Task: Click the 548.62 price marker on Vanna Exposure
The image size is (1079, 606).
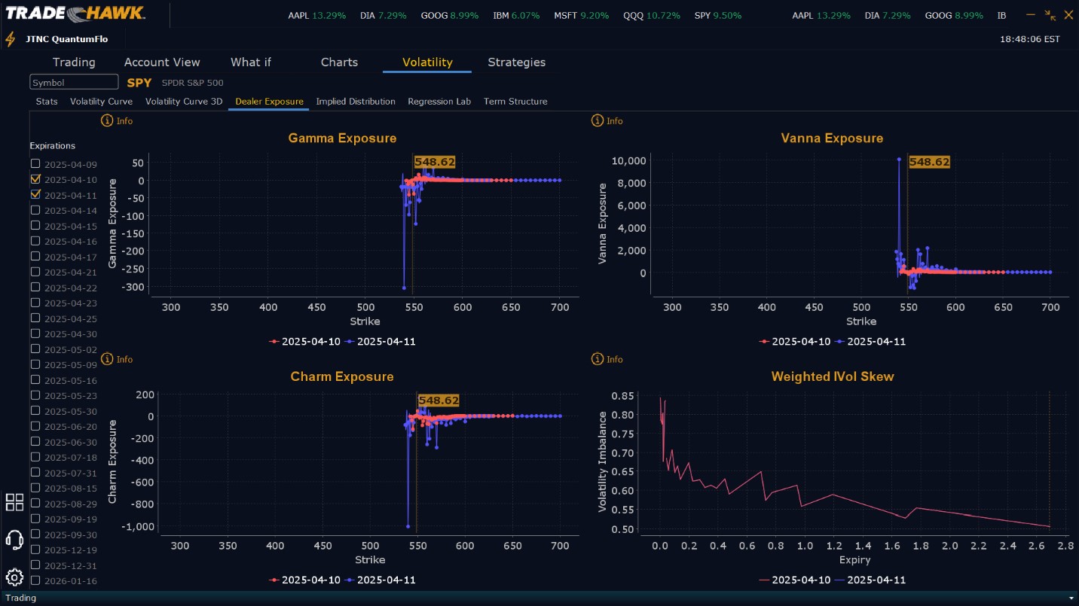Action: click(x=929, y=162)
